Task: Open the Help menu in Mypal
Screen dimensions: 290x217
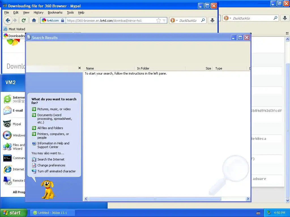Action: tap(81, 12)
